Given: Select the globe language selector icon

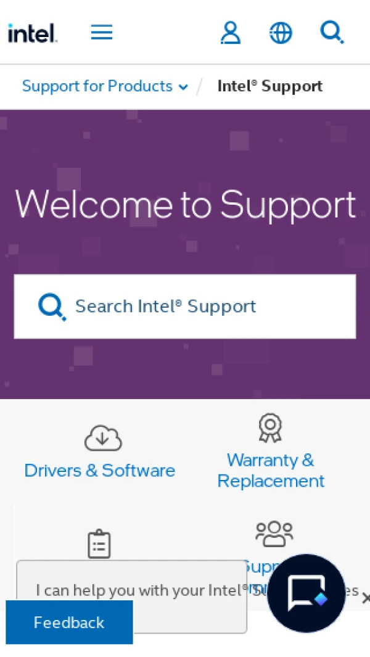Looking at the screenshot, I should point(281,33).
